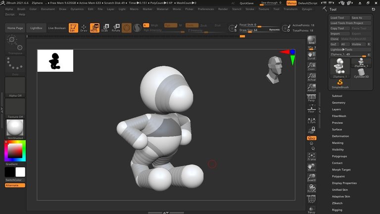
Task: Expand the Display Properties subpalette
Action: point(344,183)
